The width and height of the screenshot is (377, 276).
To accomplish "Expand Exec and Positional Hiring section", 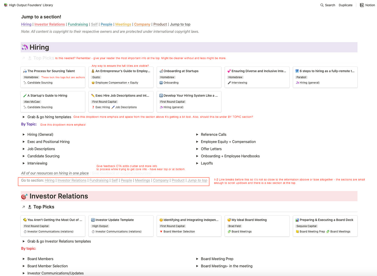I will point(24,142).
